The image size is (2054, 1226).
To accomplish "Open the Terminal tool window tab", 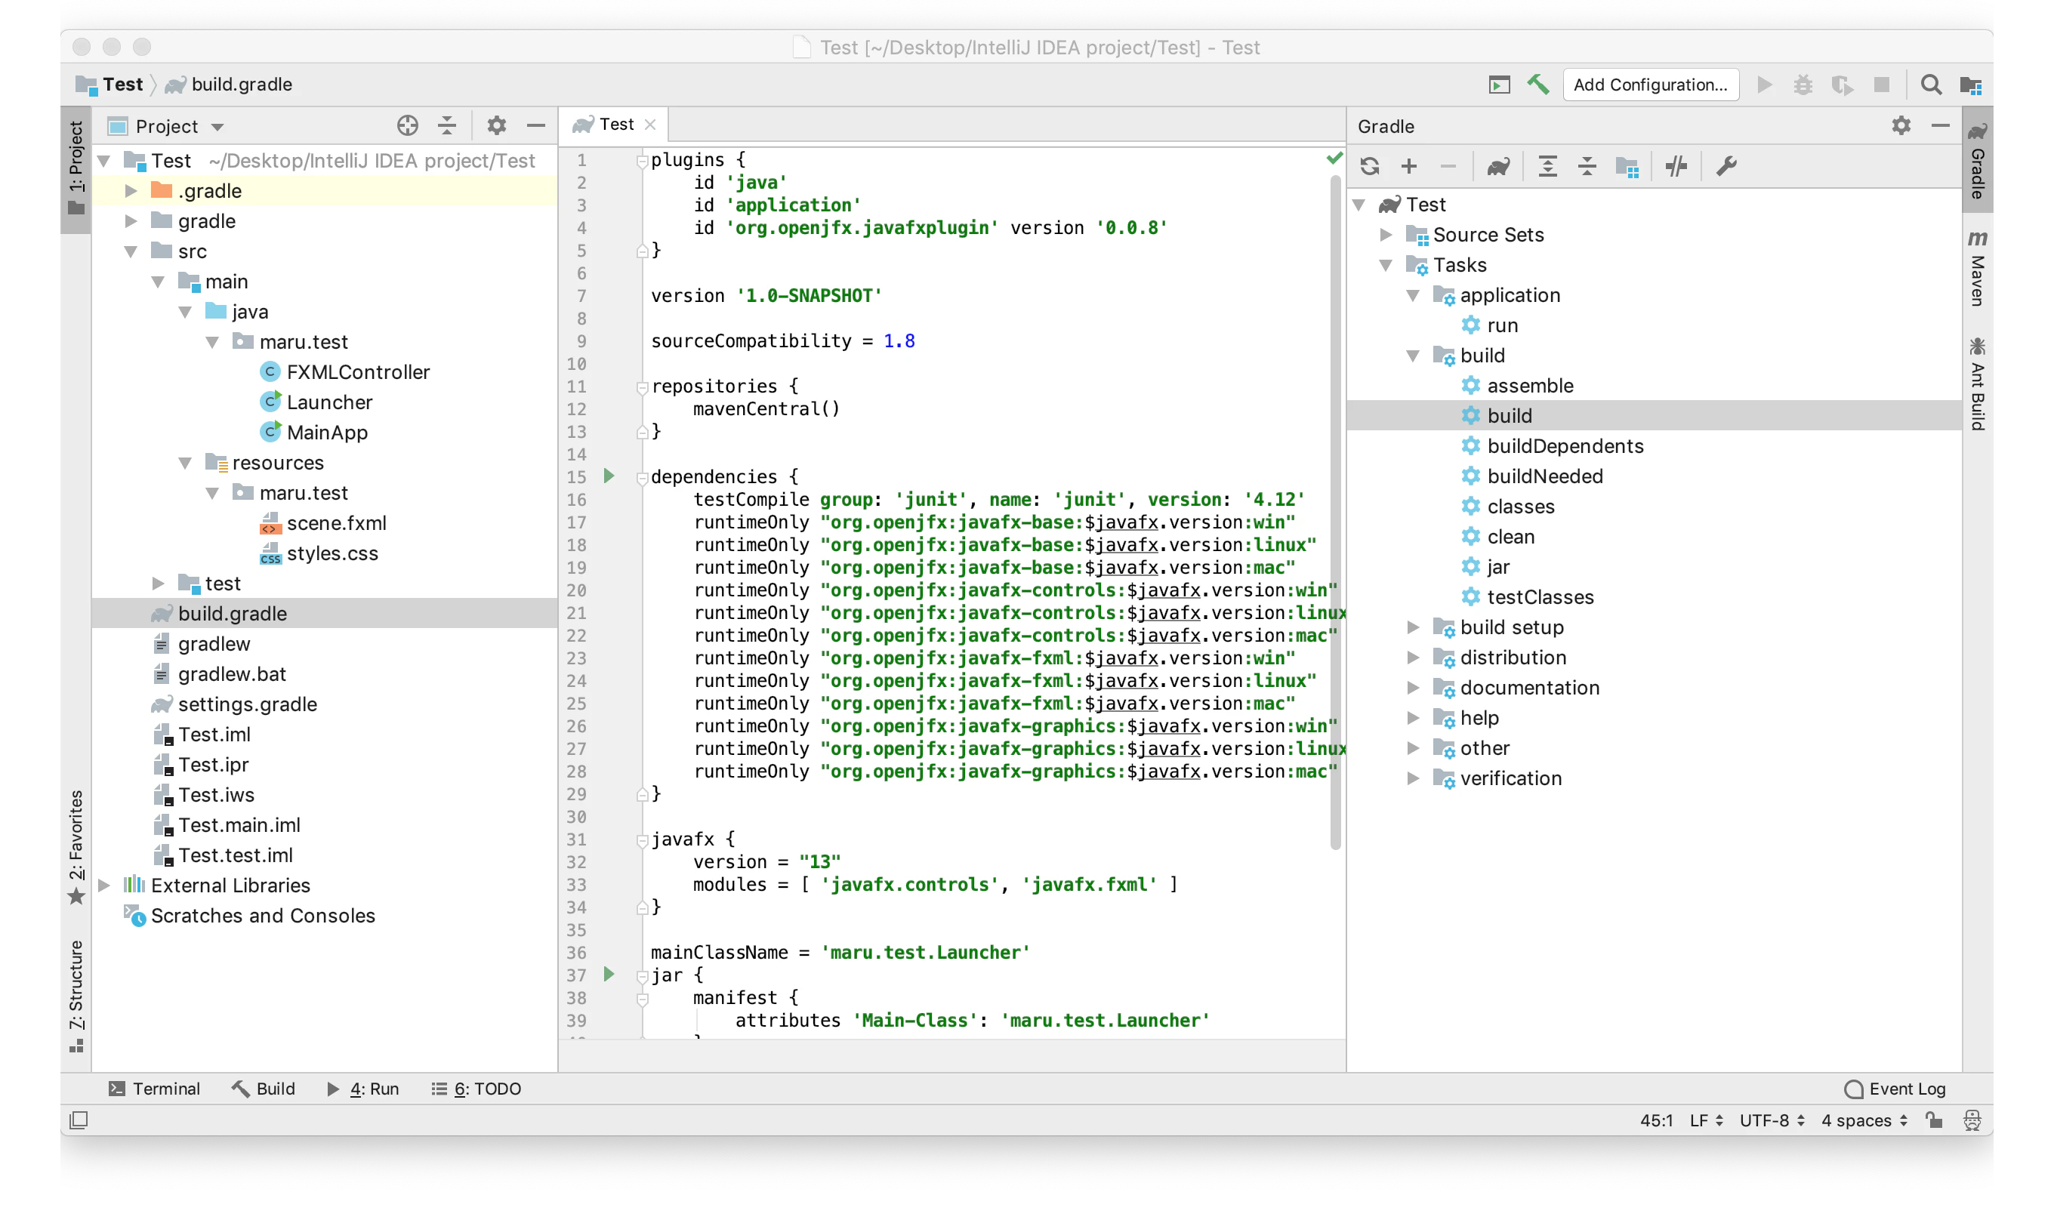I will [155, 1089].
